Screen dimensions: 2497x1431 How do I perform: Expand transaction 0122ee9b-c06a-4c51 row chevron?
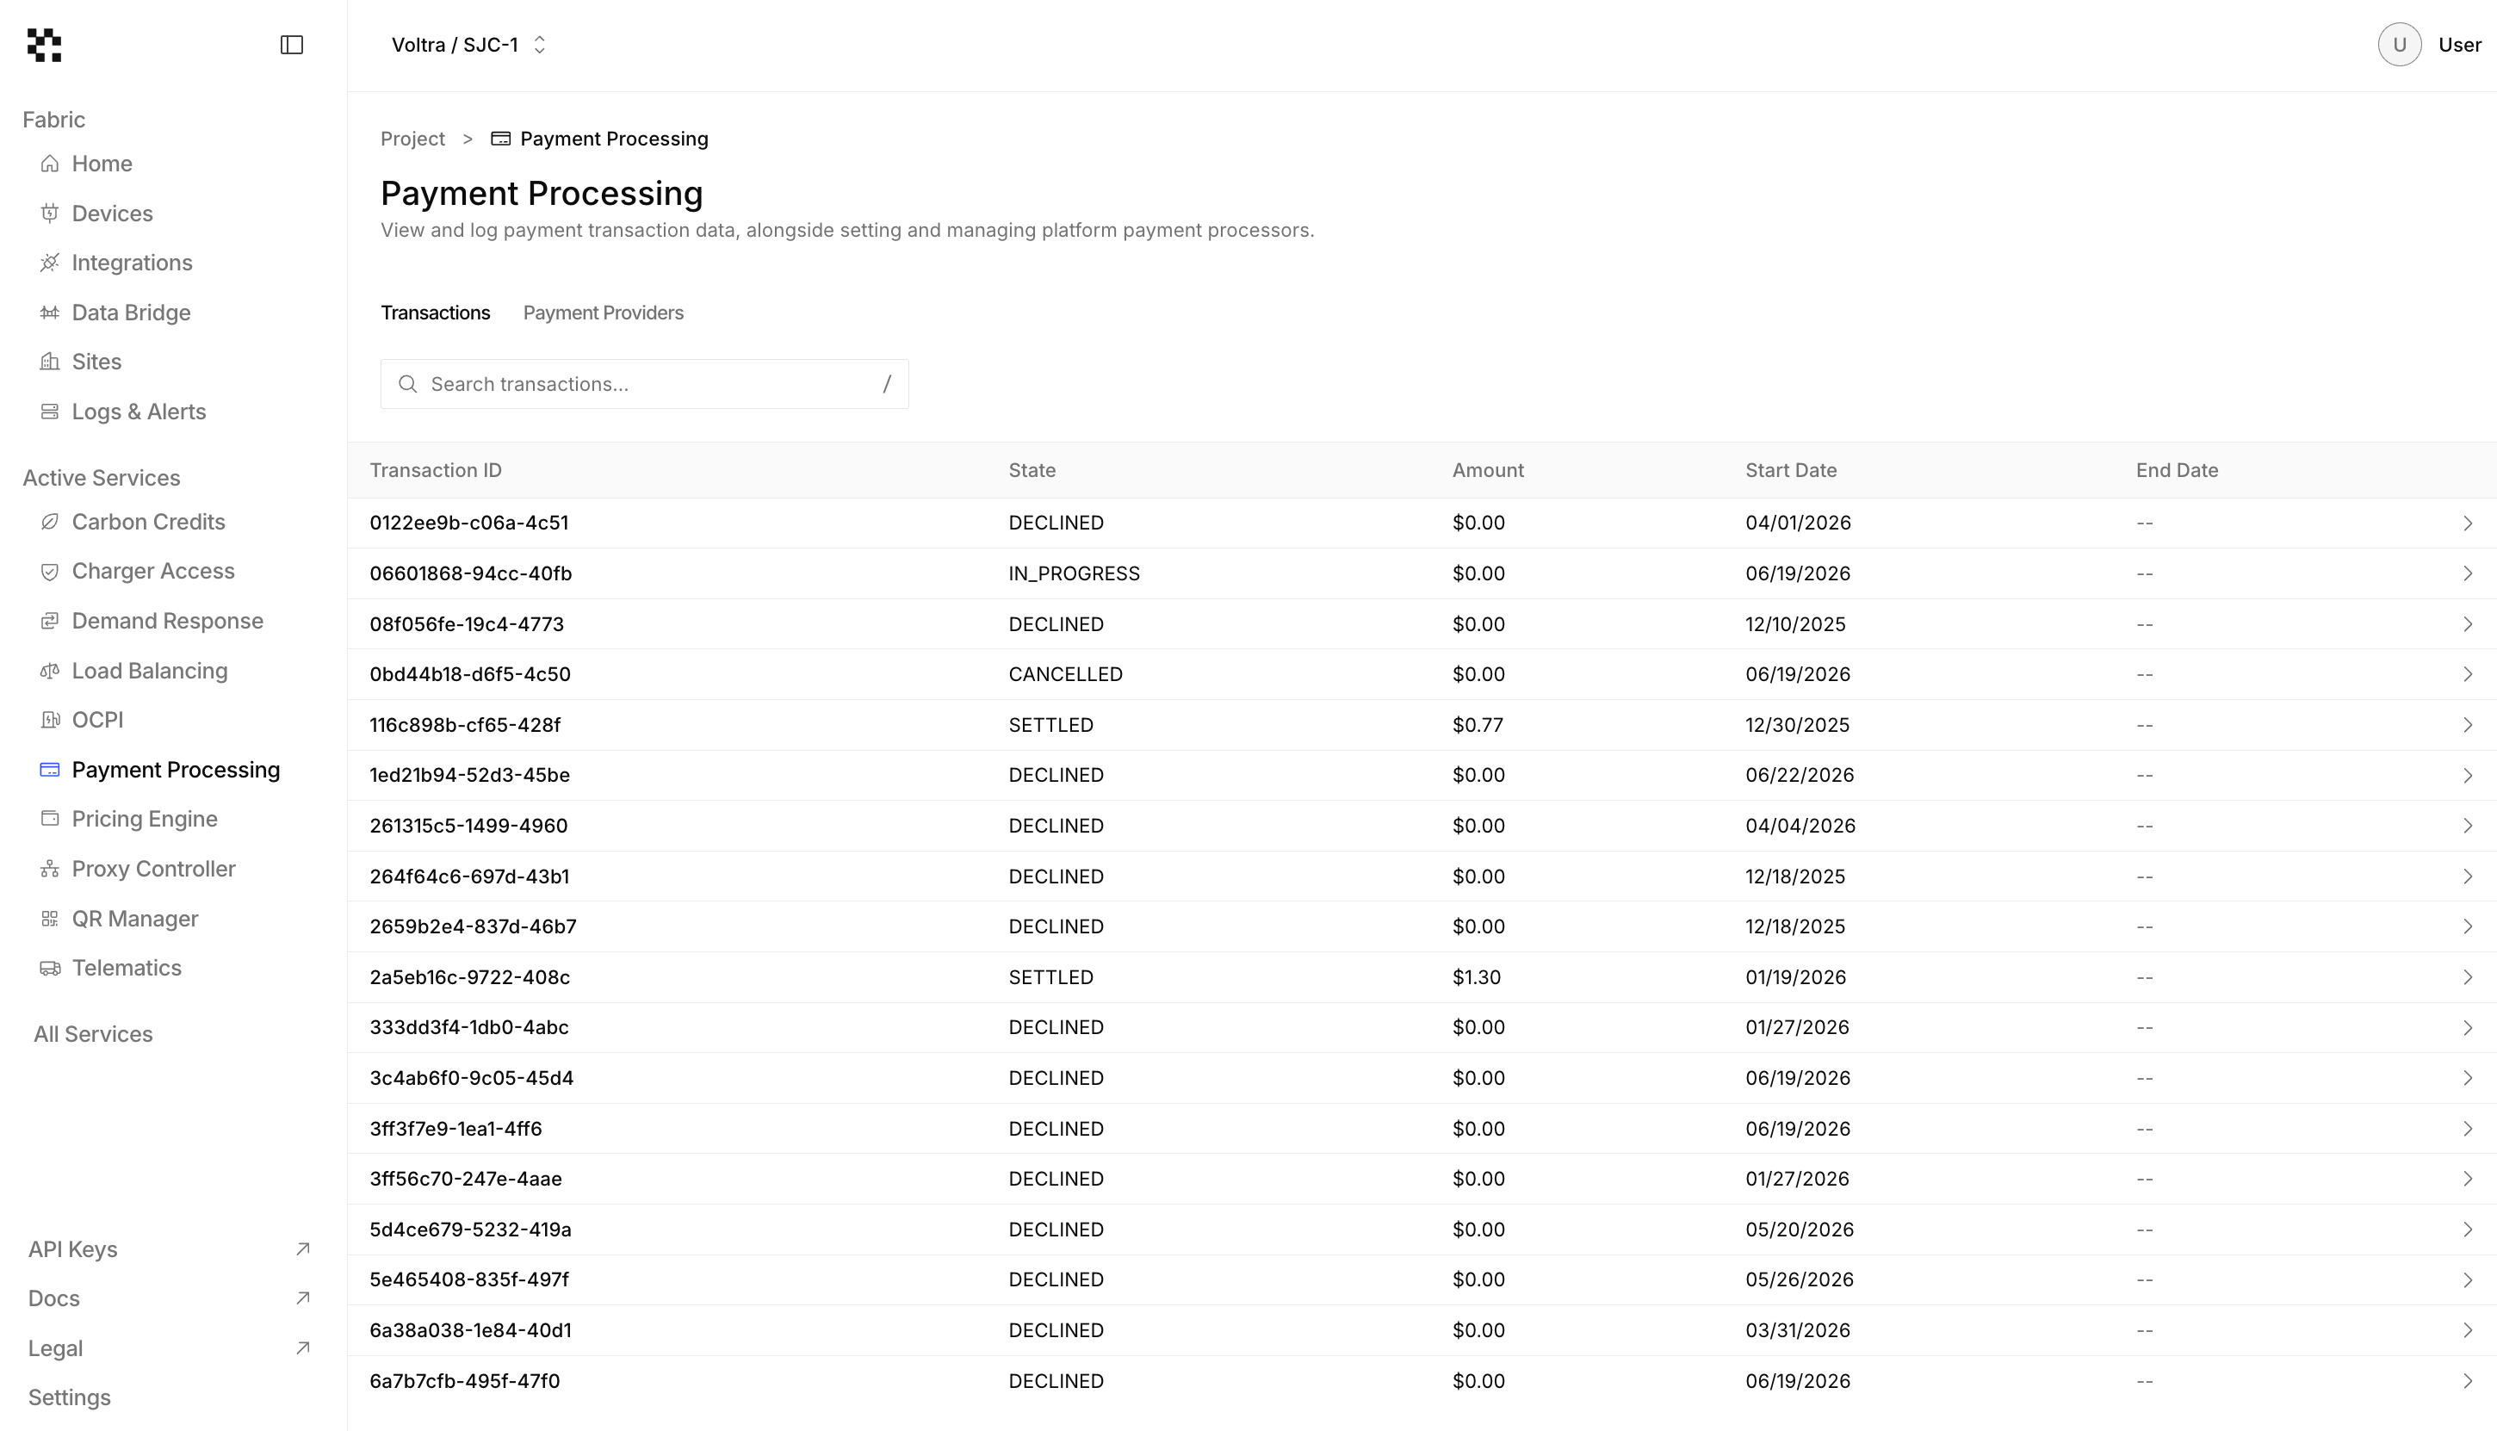coord(2468,523)
